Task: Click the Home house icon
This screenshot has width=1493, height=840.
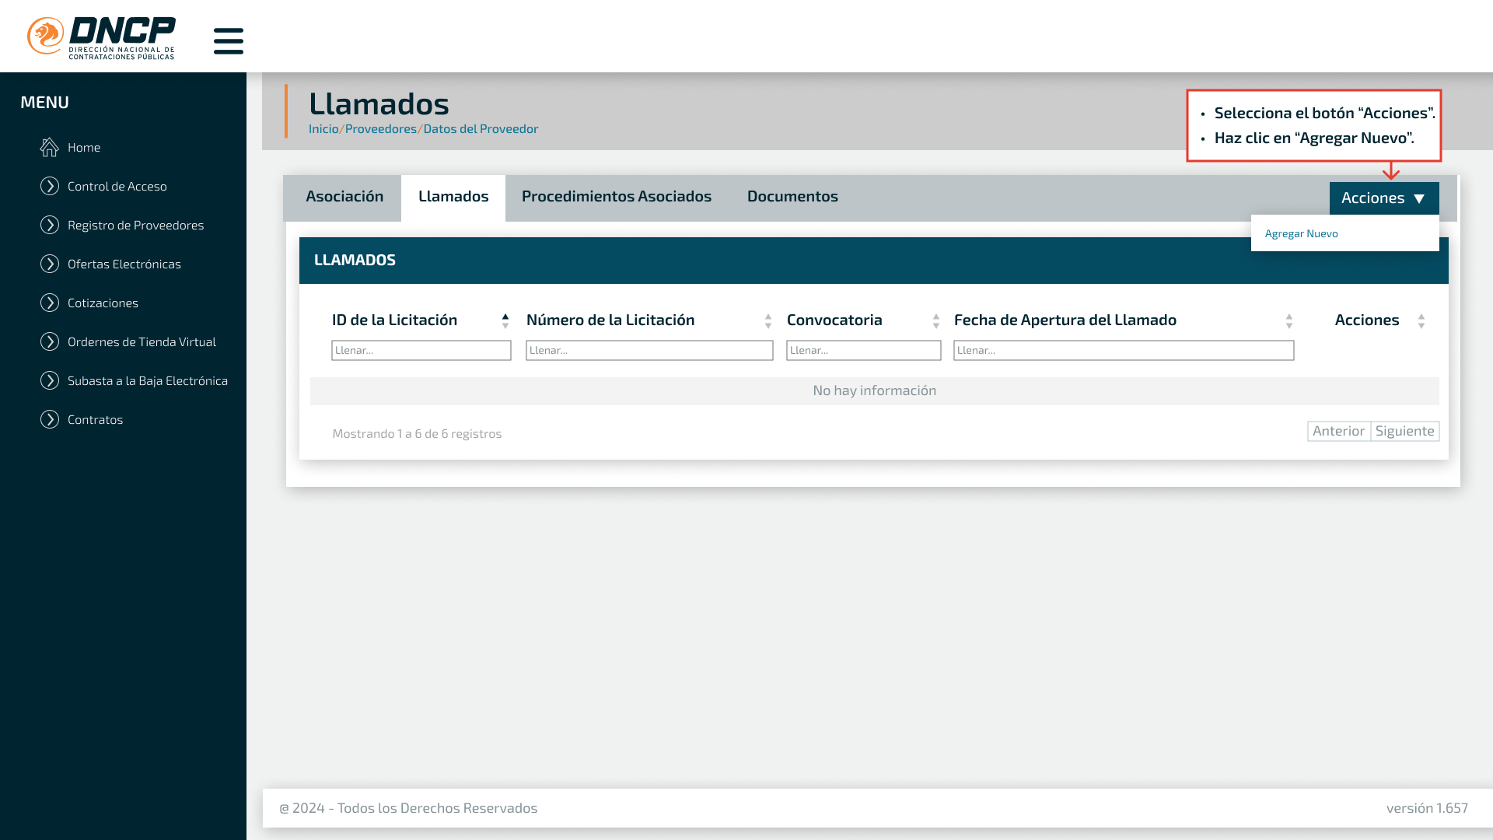Action: click(50, 147)
